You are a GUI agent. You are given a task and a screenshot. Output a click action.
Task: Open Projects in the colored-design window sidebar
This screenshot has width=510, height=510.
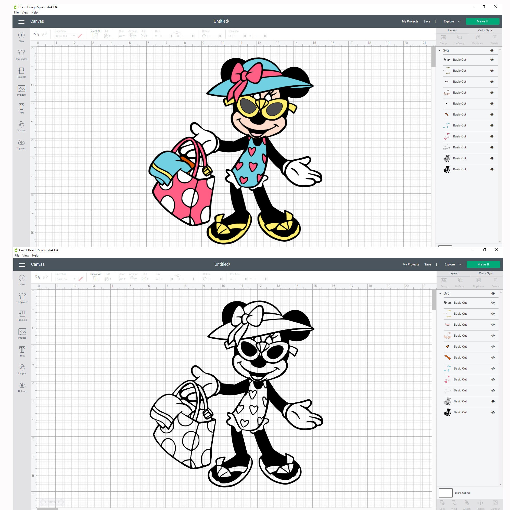[x=21, y=73]
